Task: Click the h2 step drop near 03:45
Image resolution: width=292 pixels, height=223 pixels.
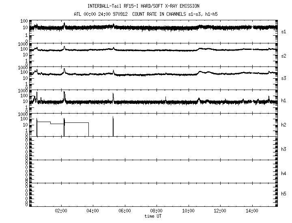Action: coord(89,129)
